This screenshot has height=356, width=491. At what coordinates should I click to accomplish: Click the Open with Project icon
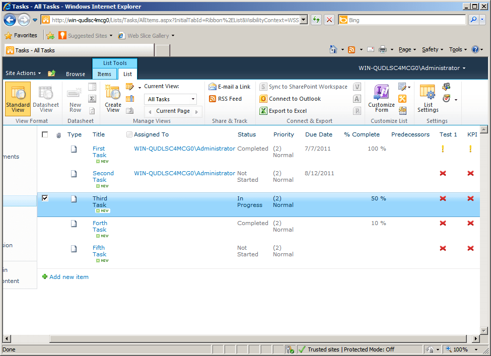357,111
